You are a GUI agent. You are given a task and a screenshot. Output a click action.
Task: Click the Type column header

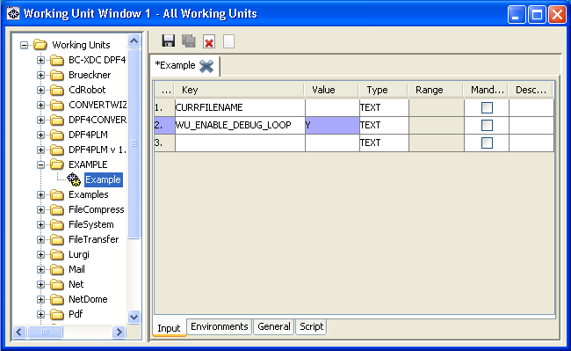[x=384, y=90]
